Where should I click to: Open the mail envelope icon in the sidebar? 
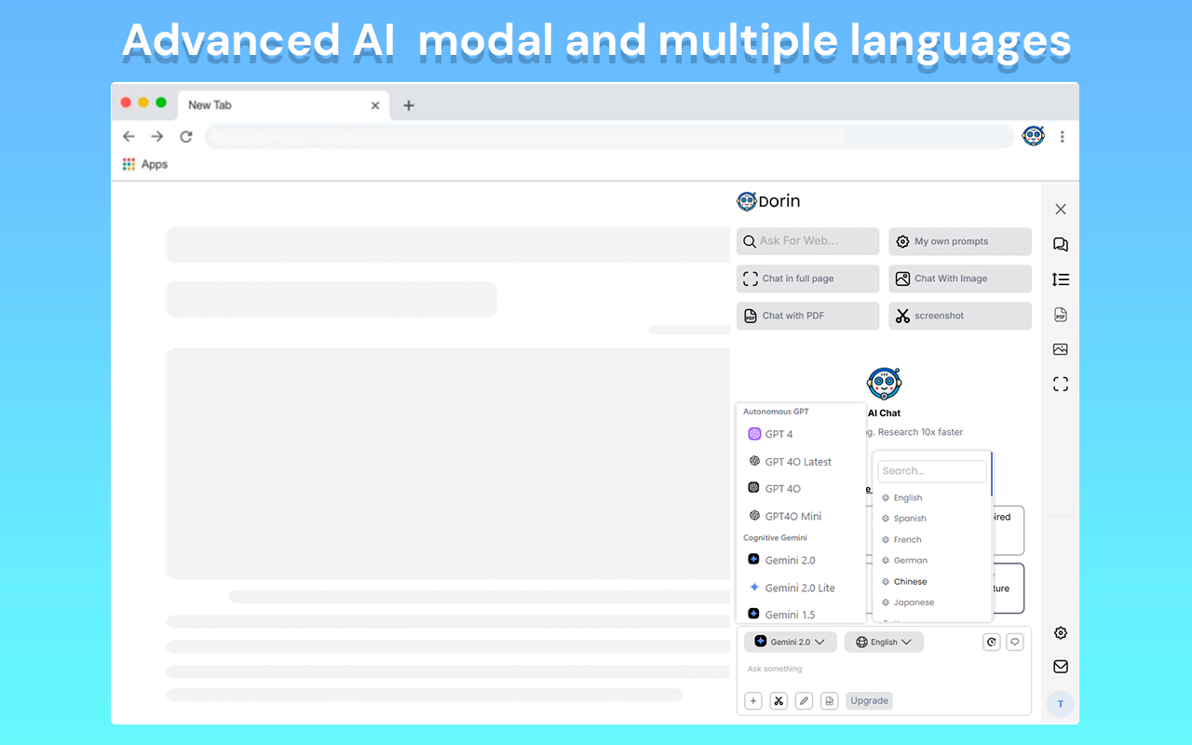(1060, 667)
